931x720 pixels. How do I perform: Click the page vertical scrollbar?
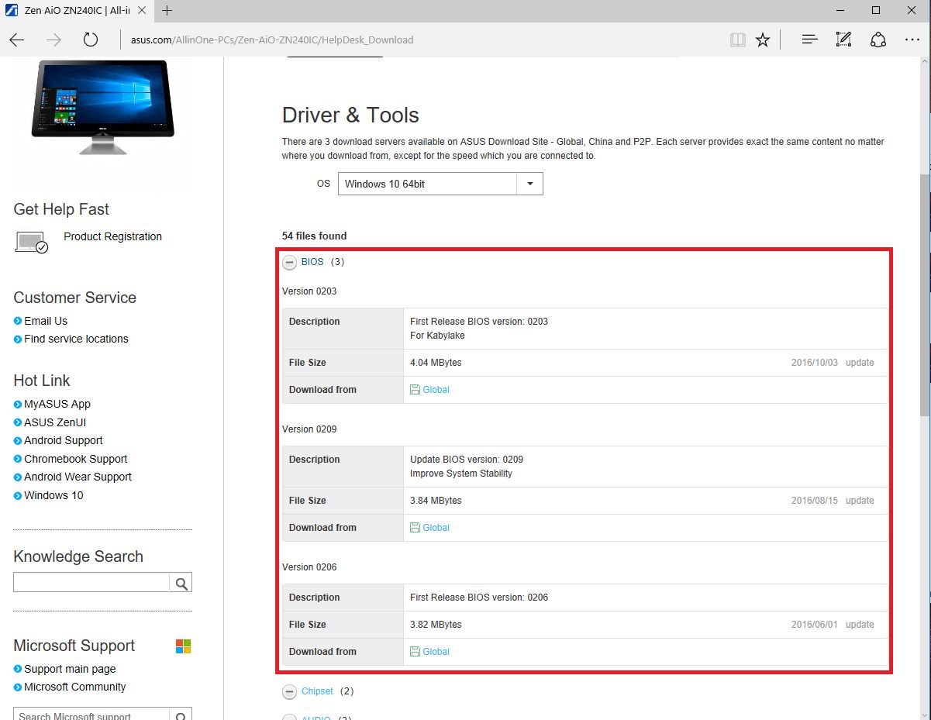click(925, 295)
